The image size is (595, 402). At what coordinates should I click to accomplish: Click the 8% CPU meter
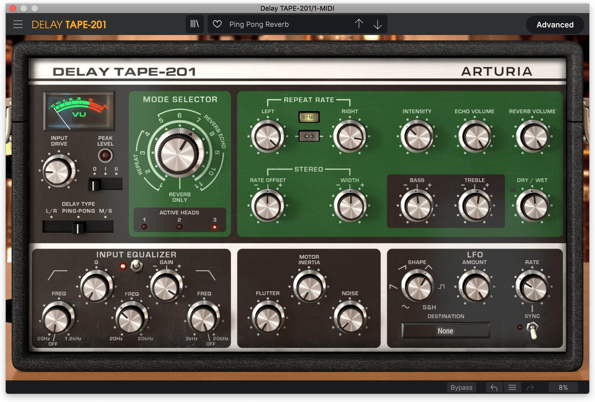pyautogui.click(x=563, y=388)
